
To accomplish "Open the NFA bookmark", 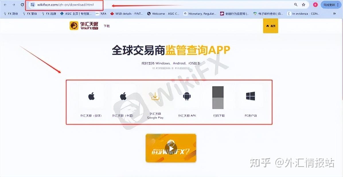I will (102, 14).
